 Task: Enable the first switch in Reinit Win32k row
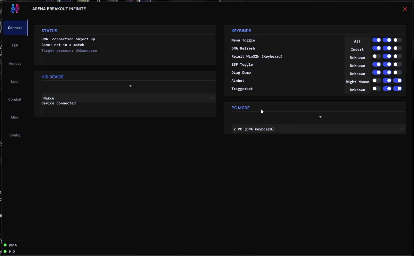(x=377, y=56)
